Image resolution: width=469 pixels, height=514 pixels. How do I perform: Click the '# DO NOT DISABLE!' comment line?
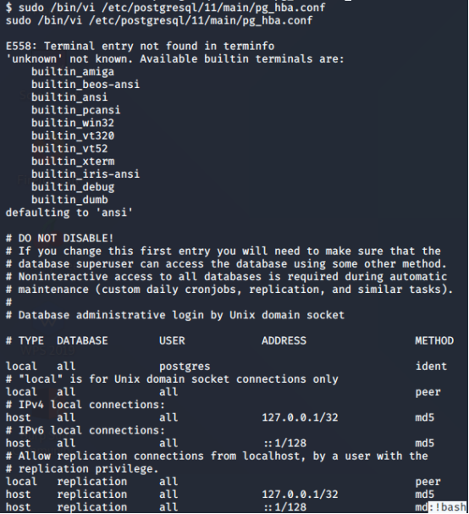coord(59,238)
